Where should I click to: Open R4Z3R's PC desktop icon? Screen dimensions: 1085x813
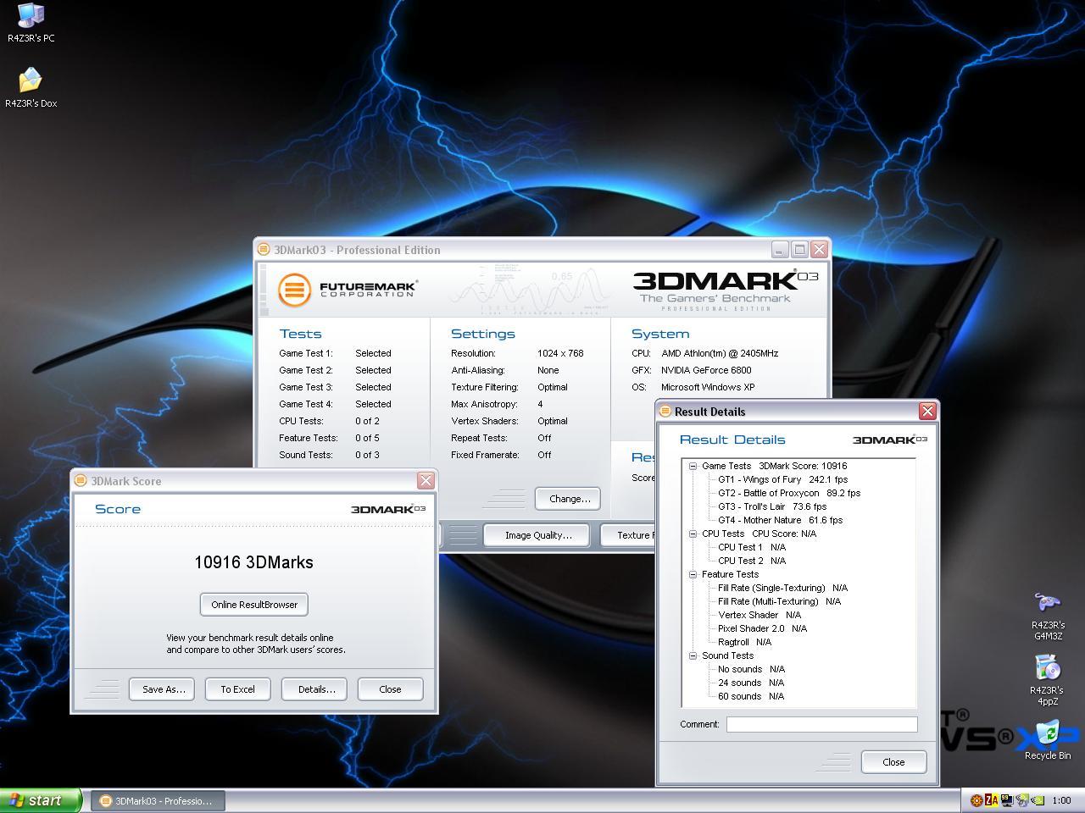click(x=31, y=22)
